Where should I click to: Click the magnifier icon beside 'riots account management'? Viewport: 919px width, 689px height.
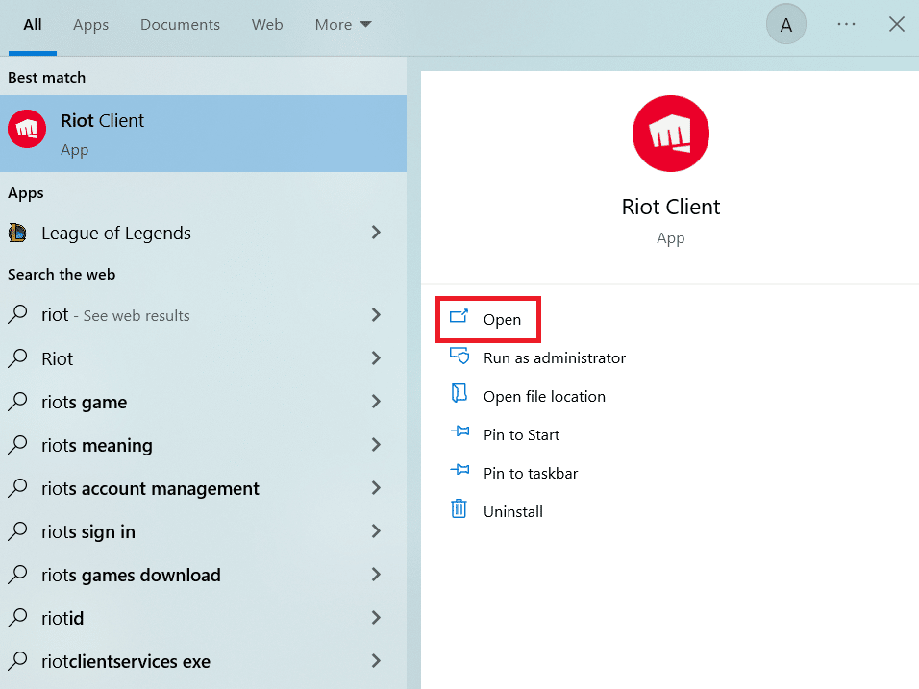[x=17, y=488]
